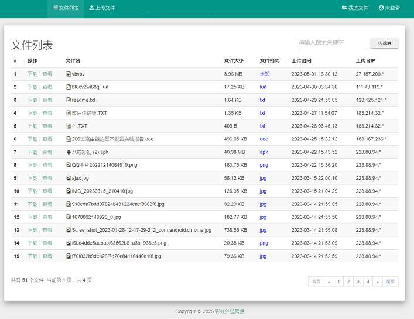Viewport: 414px width, 319px height.
Task: Click image icon of f6bd4dde5aebabf...png
Action: tap(69, 243)
